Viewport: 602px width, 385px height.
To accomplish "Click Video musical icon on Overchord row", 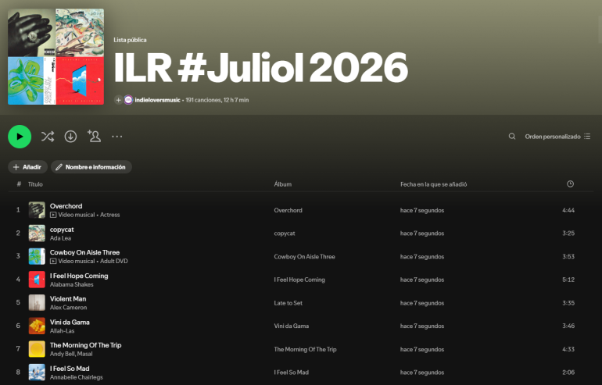I will tap(53, 215).
